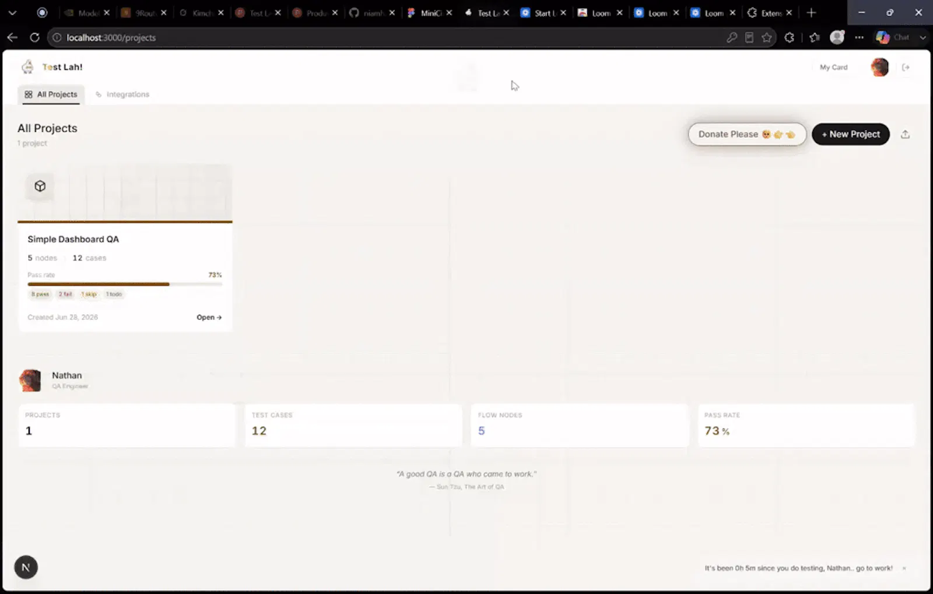Open the tab search dropdown arrow
Viewport: 933px width, 594px height.
[x=12, y=12]
